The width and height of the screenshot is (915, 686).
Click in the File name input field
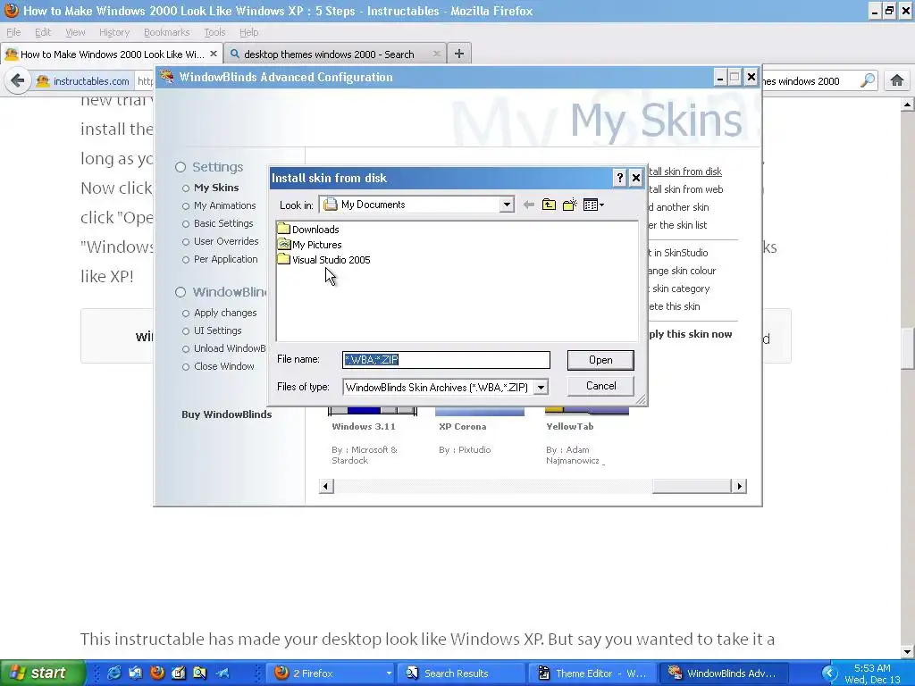tap(446, 360)
